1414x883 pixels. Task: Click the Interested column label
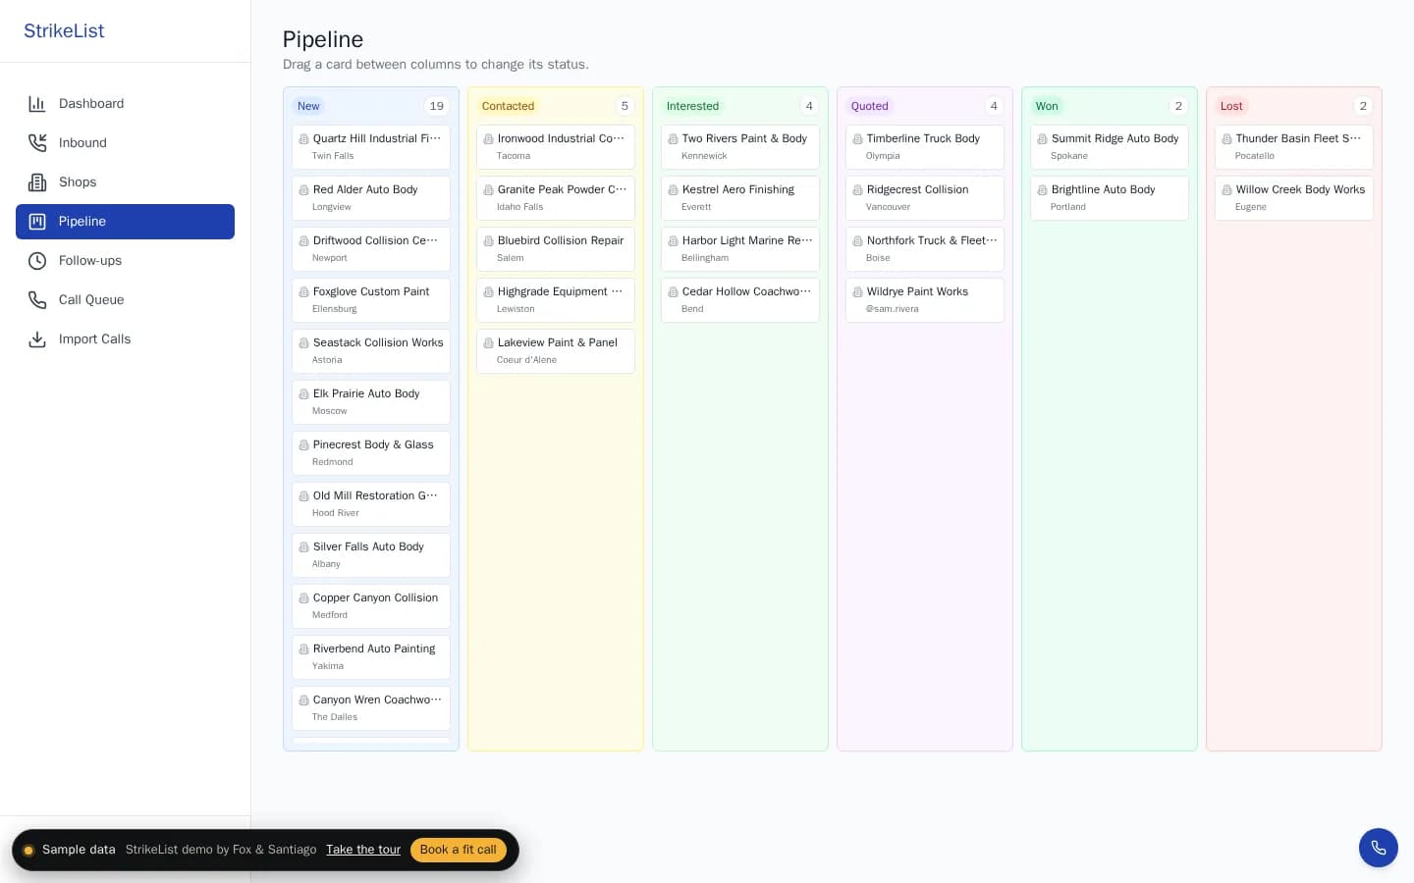point(692,106)
